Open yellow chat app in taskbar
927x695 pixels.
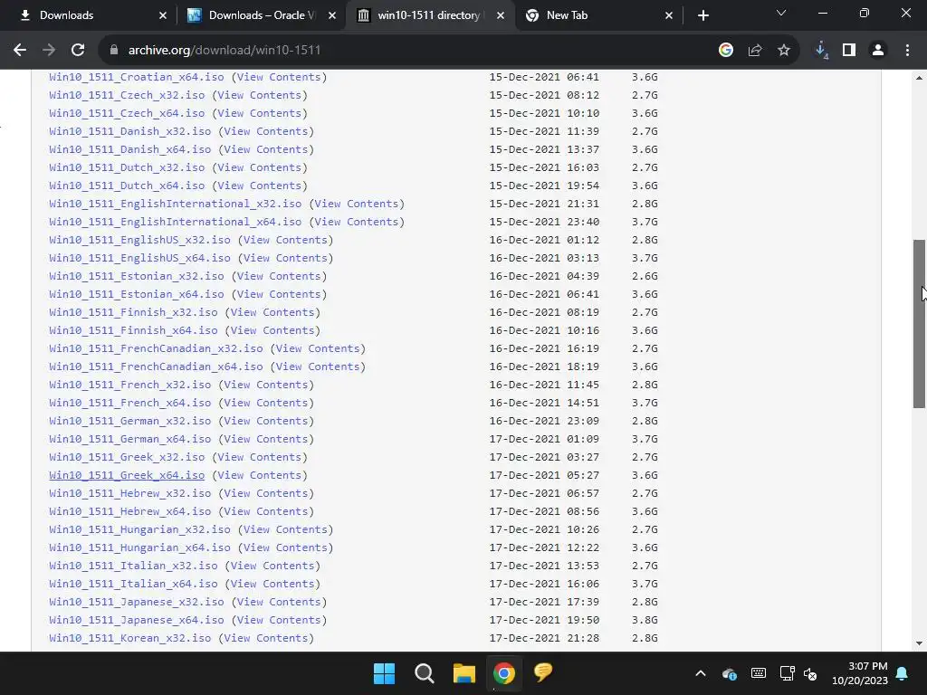(543, 672)
